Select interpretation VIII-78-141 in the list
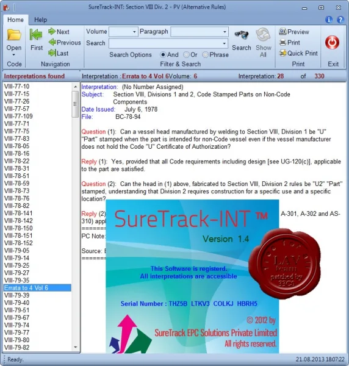This screenshot has height=366, width=349. (x=18, y=213)
